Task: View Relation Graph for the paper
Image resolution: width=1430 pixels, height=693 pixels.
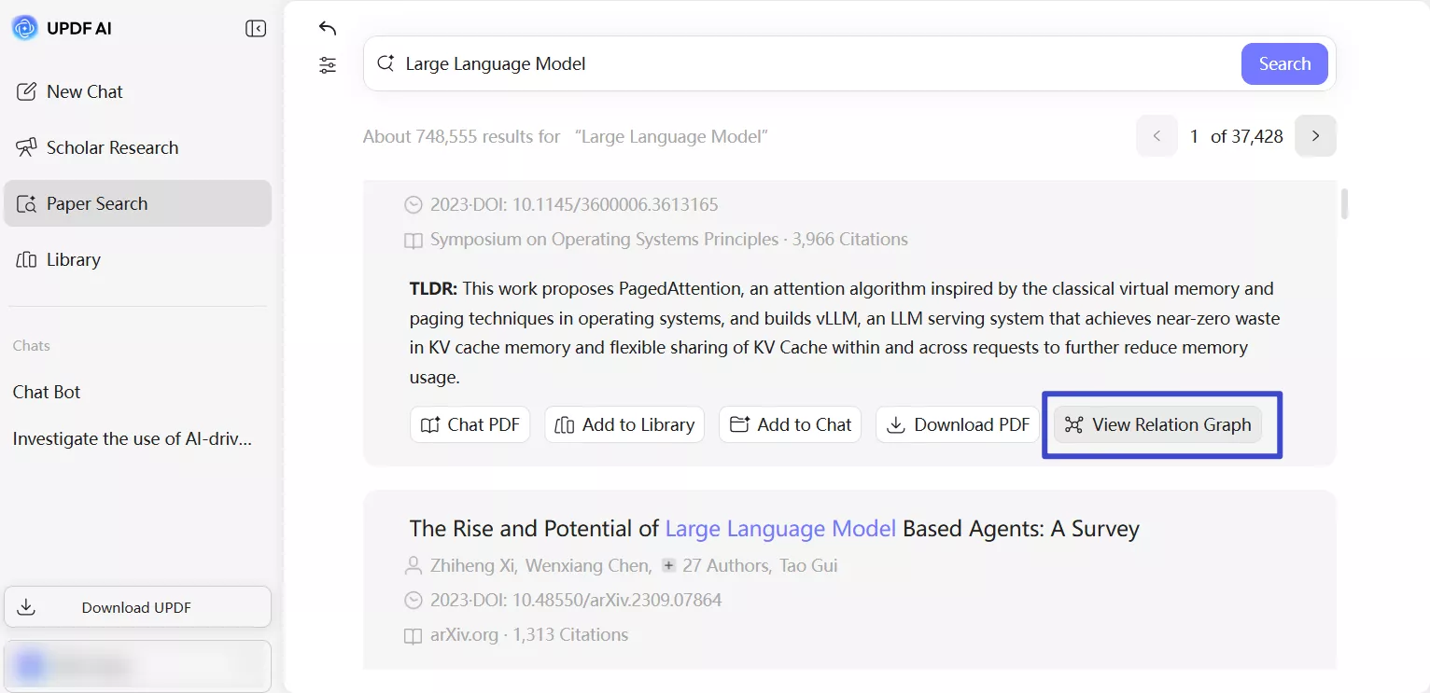Action: pos(1158,424)
